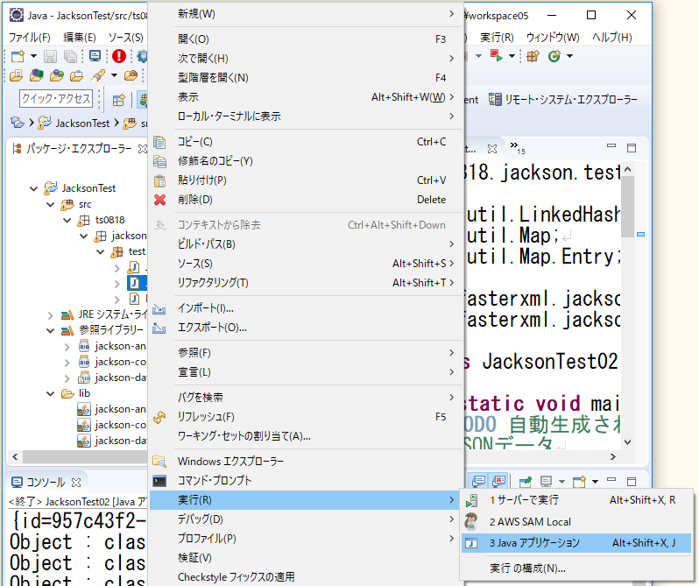Open the Remote System Explorer perspective
Viewport: 699px width, 586px height.
click(x=563, y=99)
